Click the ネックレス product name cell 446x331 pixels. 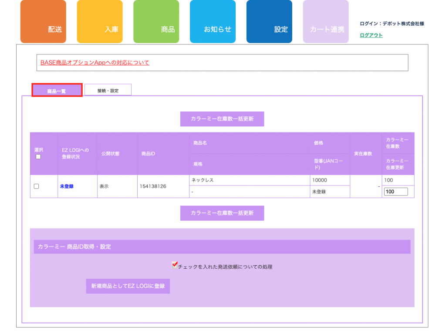click(x=203, y=180)
